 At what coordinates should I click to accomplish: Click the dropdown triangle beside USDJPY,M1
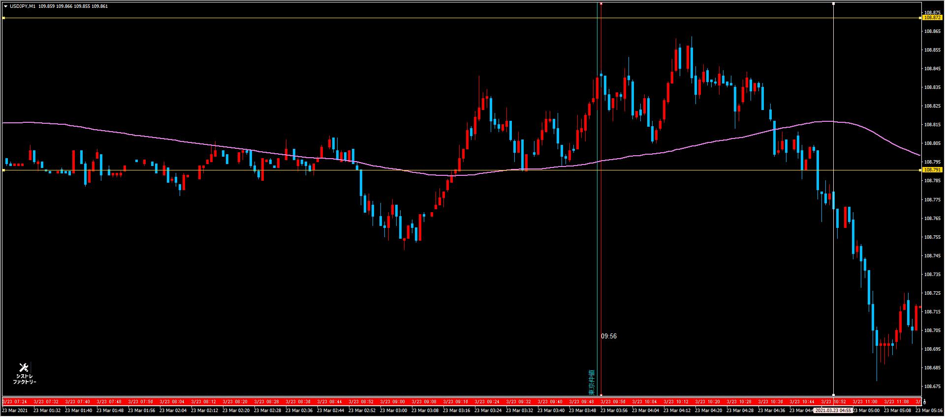pos(5,6)
